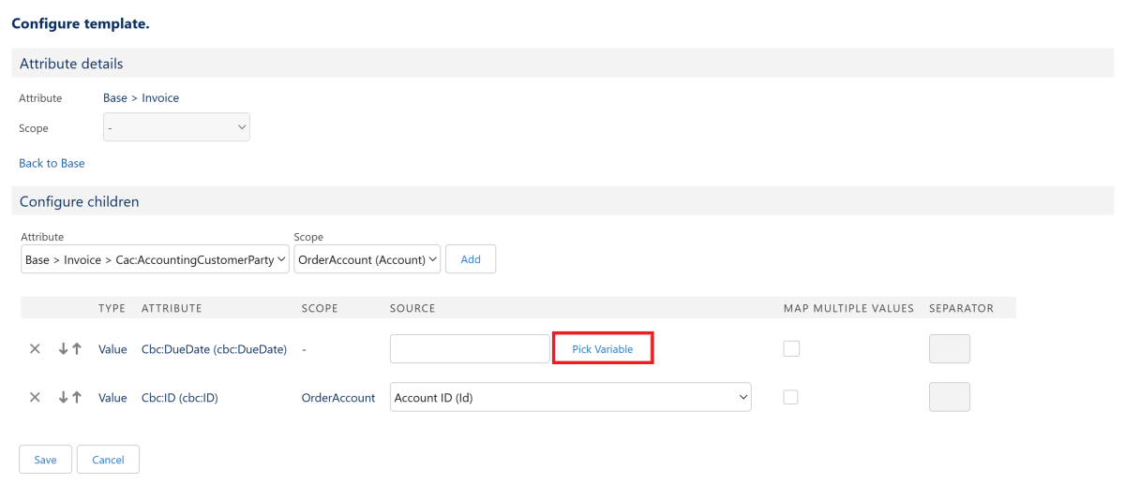Click the down arrow on Cbc:ID row
1125x499 pixels.
[x=63, y=397]
